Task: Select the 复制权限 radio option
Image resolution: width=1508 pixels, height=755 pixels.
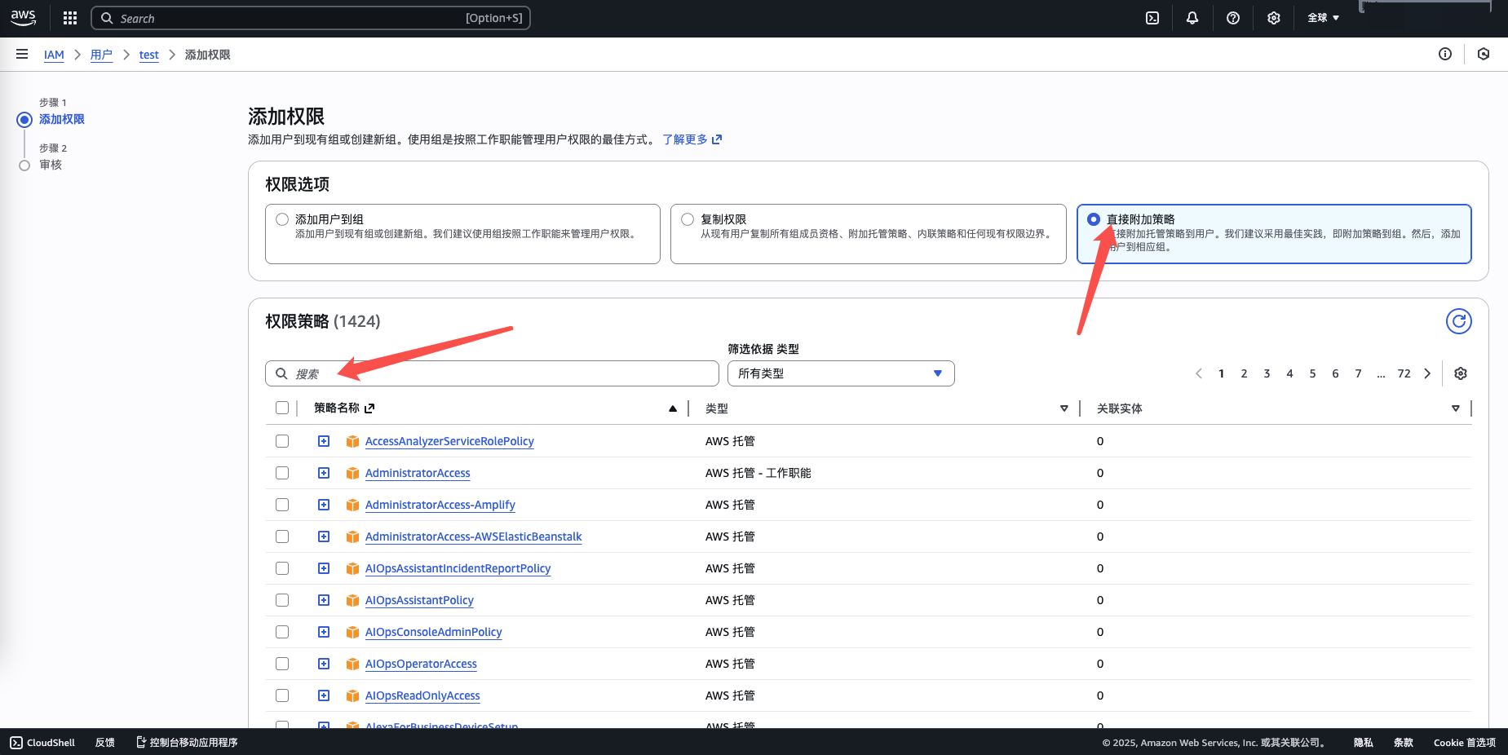Action: pos(688,219)
